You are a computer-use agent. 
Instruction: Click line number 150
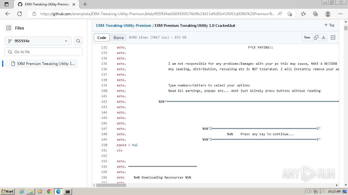click(x=104, y=145)
